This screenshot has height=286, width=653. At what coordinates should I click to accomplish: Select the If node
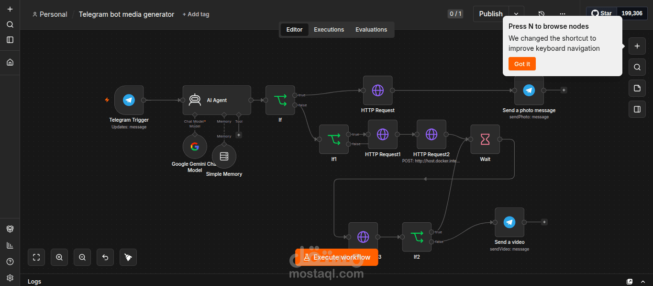(x=280, y=100)
